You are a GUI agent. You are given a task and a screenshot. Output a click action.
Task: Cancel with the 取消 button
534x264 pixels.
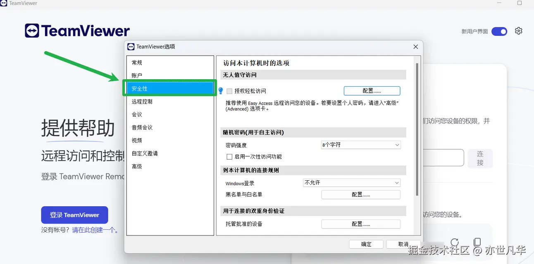click(403, 244)
